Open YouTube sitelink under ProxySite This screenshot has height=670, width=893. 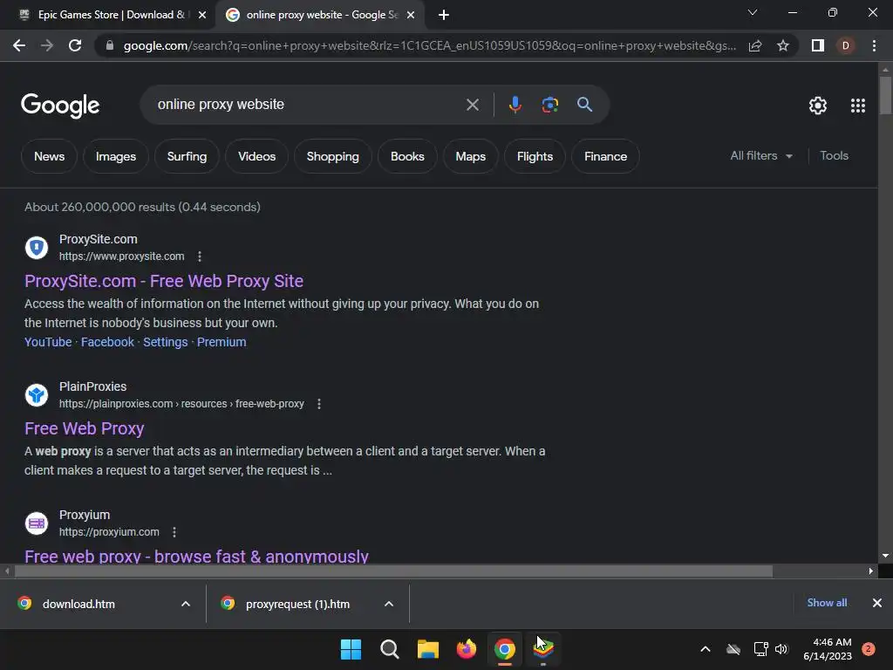(x=48, y=342)
